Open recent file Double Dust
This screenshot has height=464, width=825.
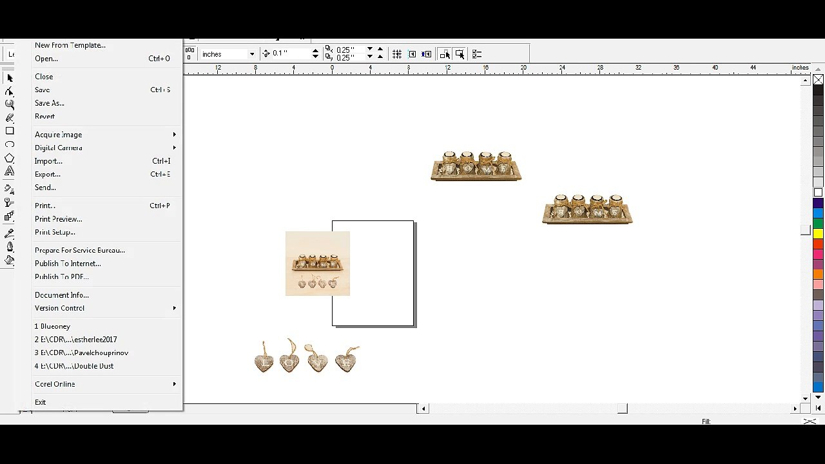(105, 366)
